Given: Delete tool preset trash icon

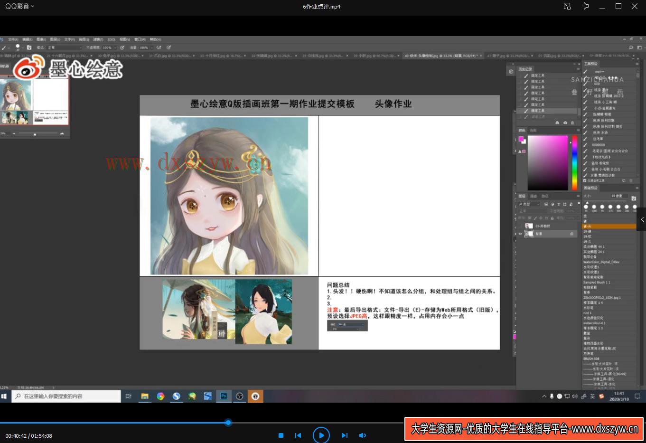Looking at the screenshot, I should 631,181.
